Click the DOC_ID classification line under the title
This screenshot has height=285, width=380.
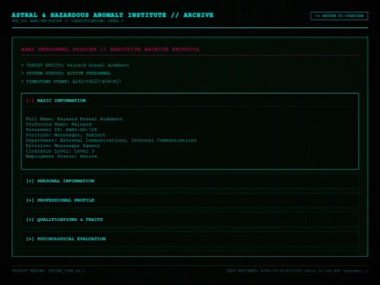[68, 21]
